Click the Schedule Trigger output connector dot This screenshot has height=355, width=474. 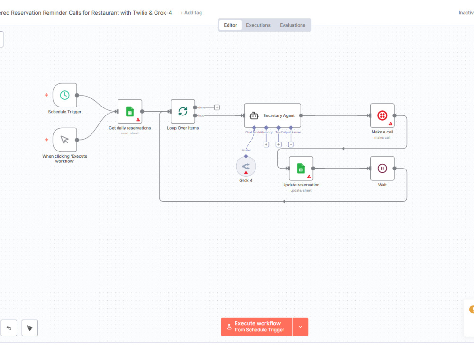pos(77,95)
